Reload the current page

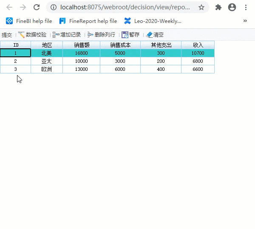click(x=37, y=7)
